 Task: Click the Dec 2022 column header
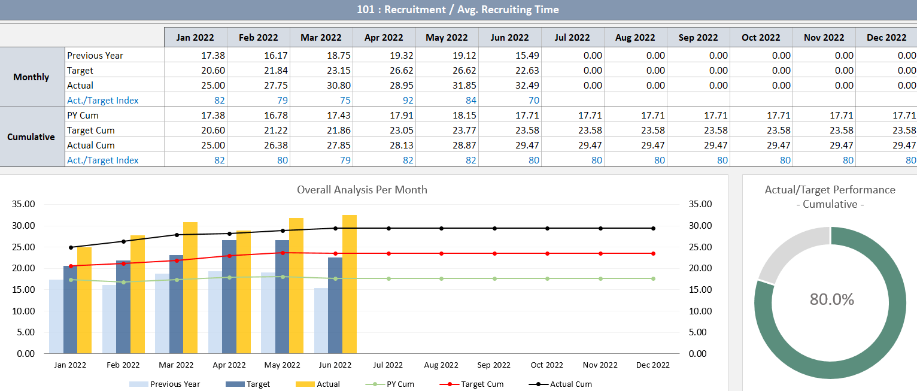(x=886, y=37)
